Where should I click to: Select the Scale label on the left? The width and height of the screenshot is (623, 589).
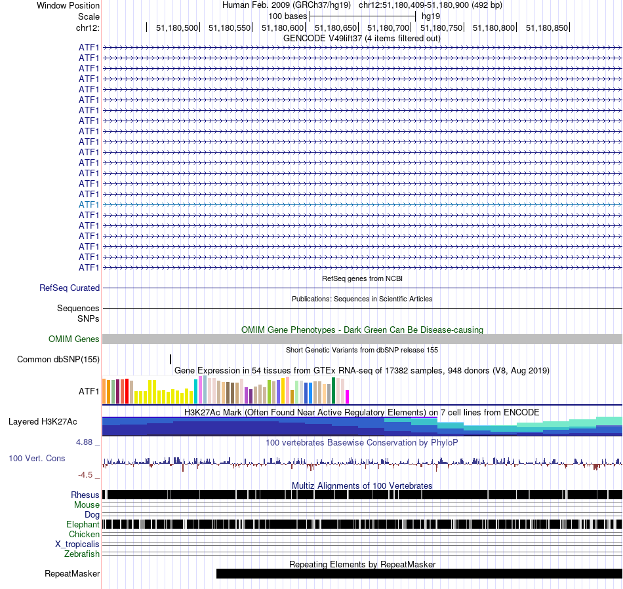[x=89, y=16]
